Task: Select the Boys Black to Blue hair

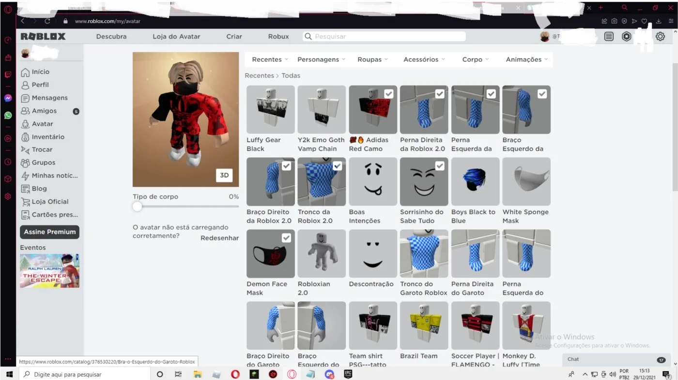Action: click(x=475, y=182)
